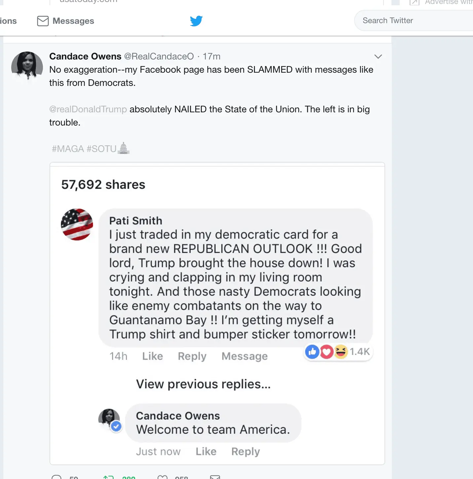Open the Messages tab

[x=73, y=21]
